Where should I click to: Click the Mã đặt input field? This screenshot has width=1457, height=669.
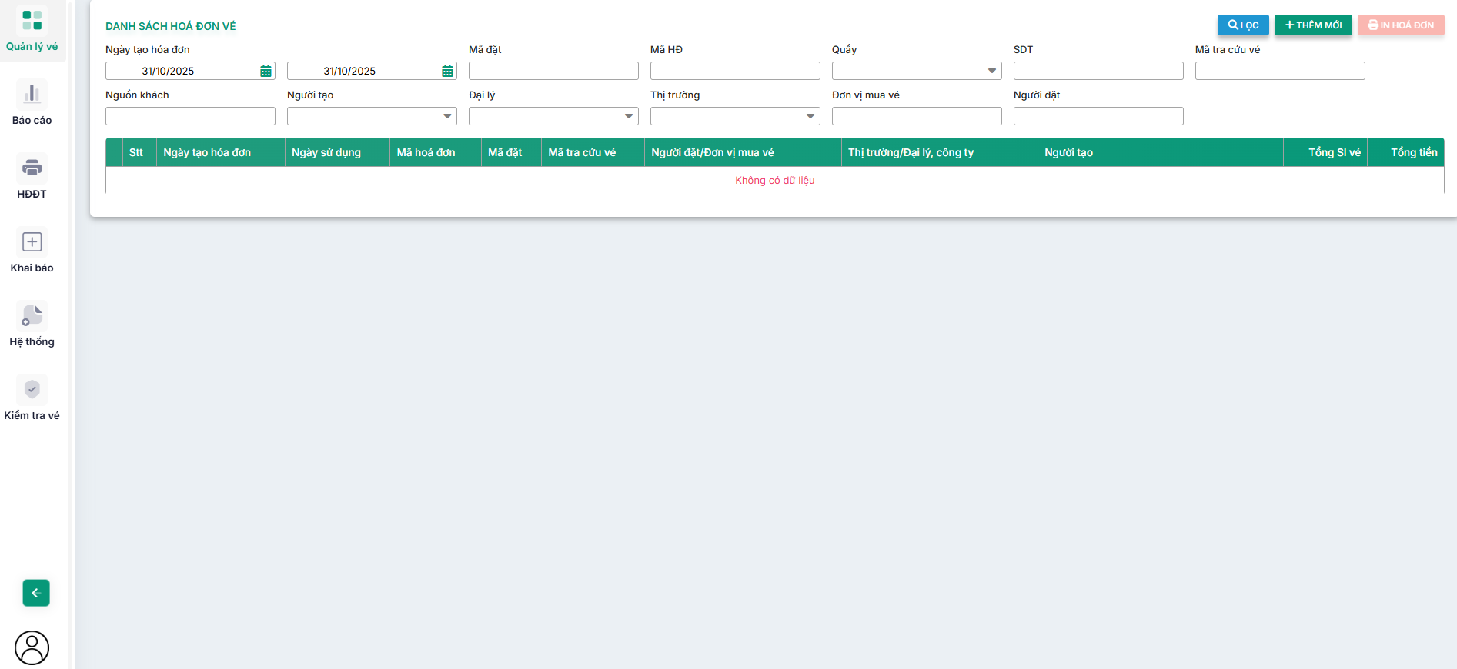553,72
